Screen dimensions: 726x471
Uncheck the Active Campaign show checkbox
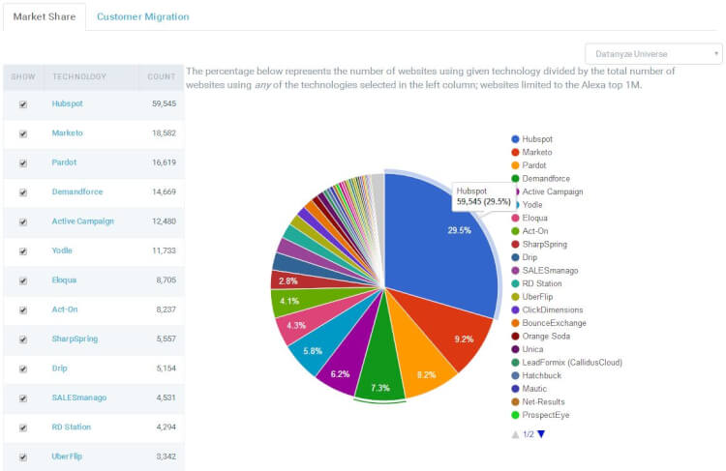23,221
